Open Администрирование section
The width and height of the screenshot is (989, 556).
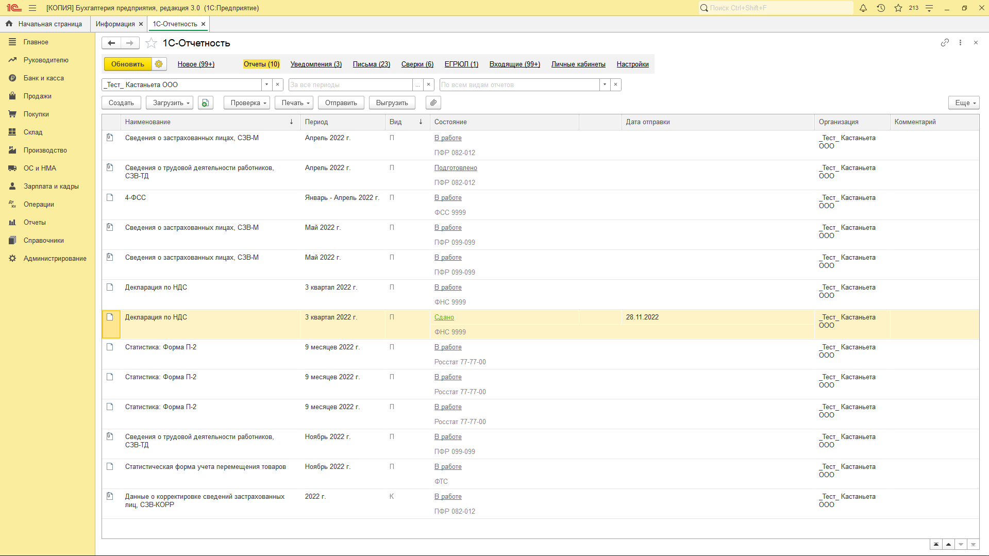[x=55, y=259]
